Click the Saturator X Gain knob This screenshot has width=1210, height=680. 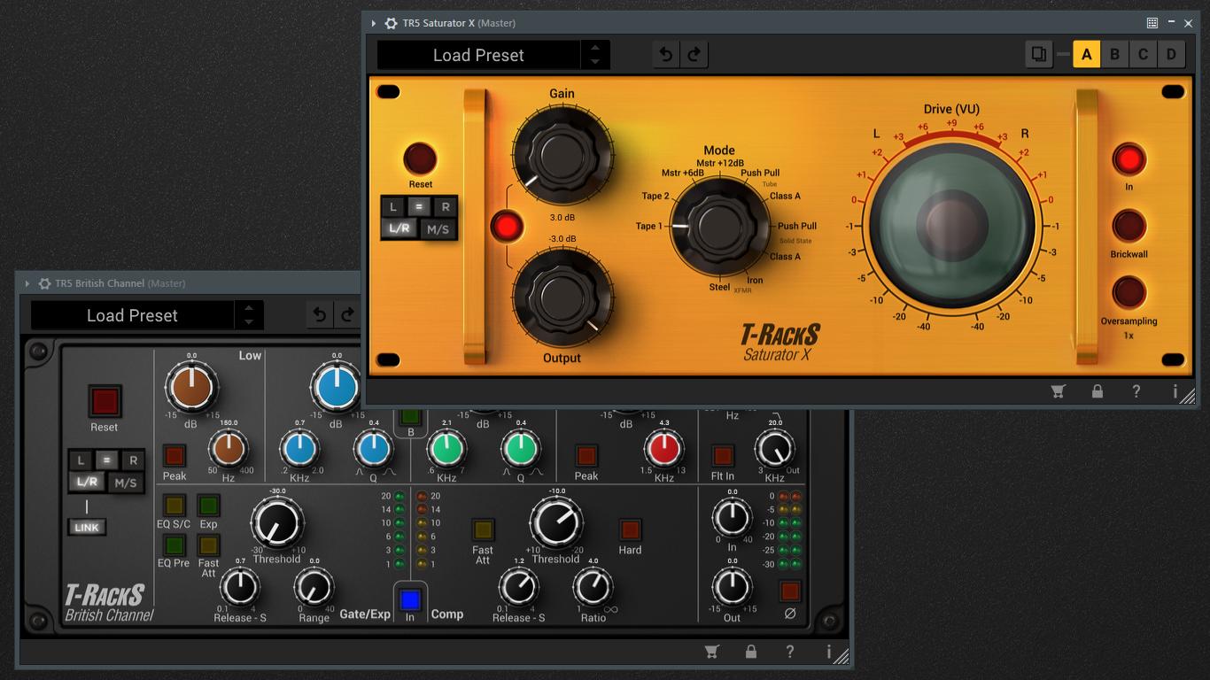(x=562, y=155)
